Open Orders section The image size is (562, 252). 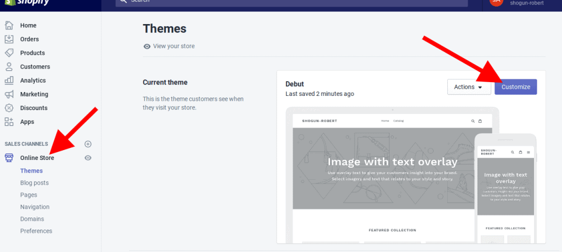[30, 39]
